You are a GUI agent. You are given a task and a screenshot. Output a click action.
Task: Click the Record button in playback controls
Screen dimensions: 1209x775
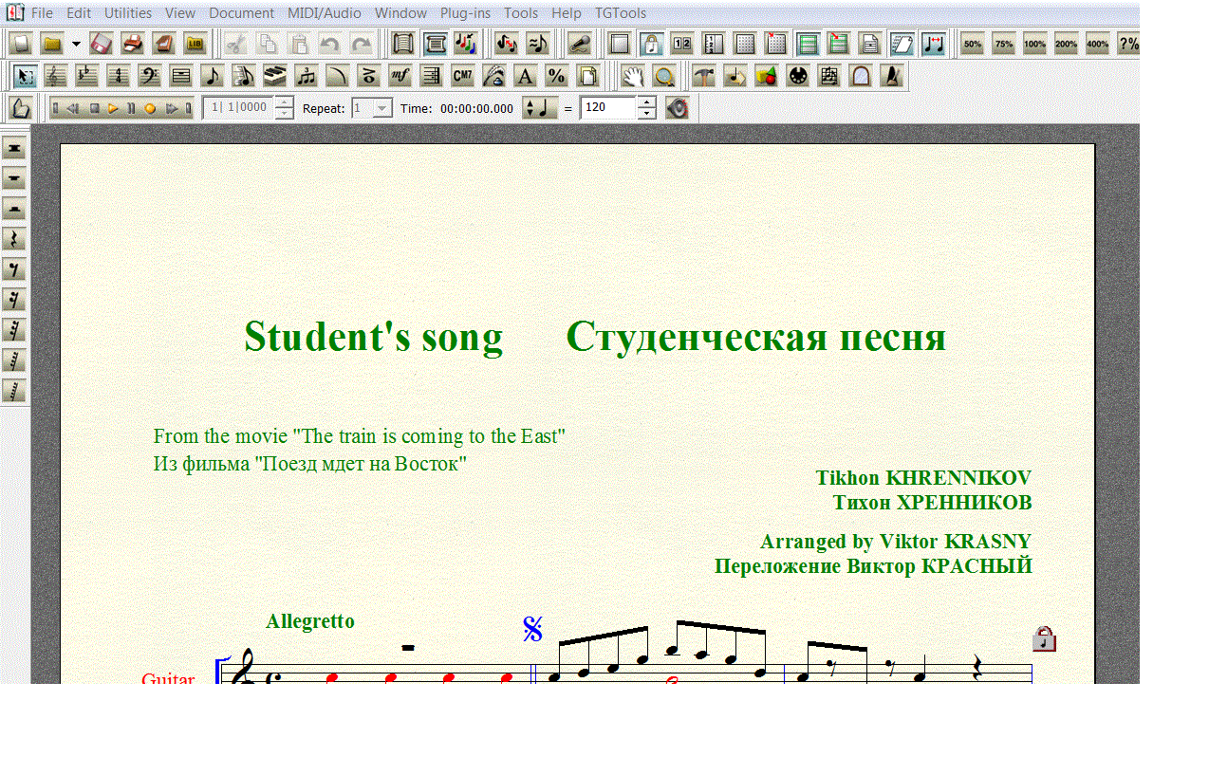(x=150, y=108)
